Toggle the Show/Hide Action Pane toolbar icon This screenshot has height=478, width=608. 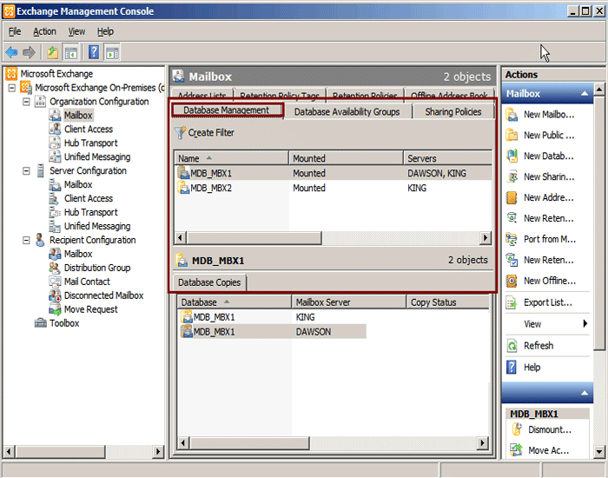(112, 52)
